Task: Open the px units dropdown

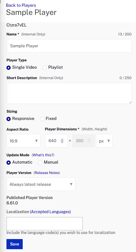Action: click(104, 141)
